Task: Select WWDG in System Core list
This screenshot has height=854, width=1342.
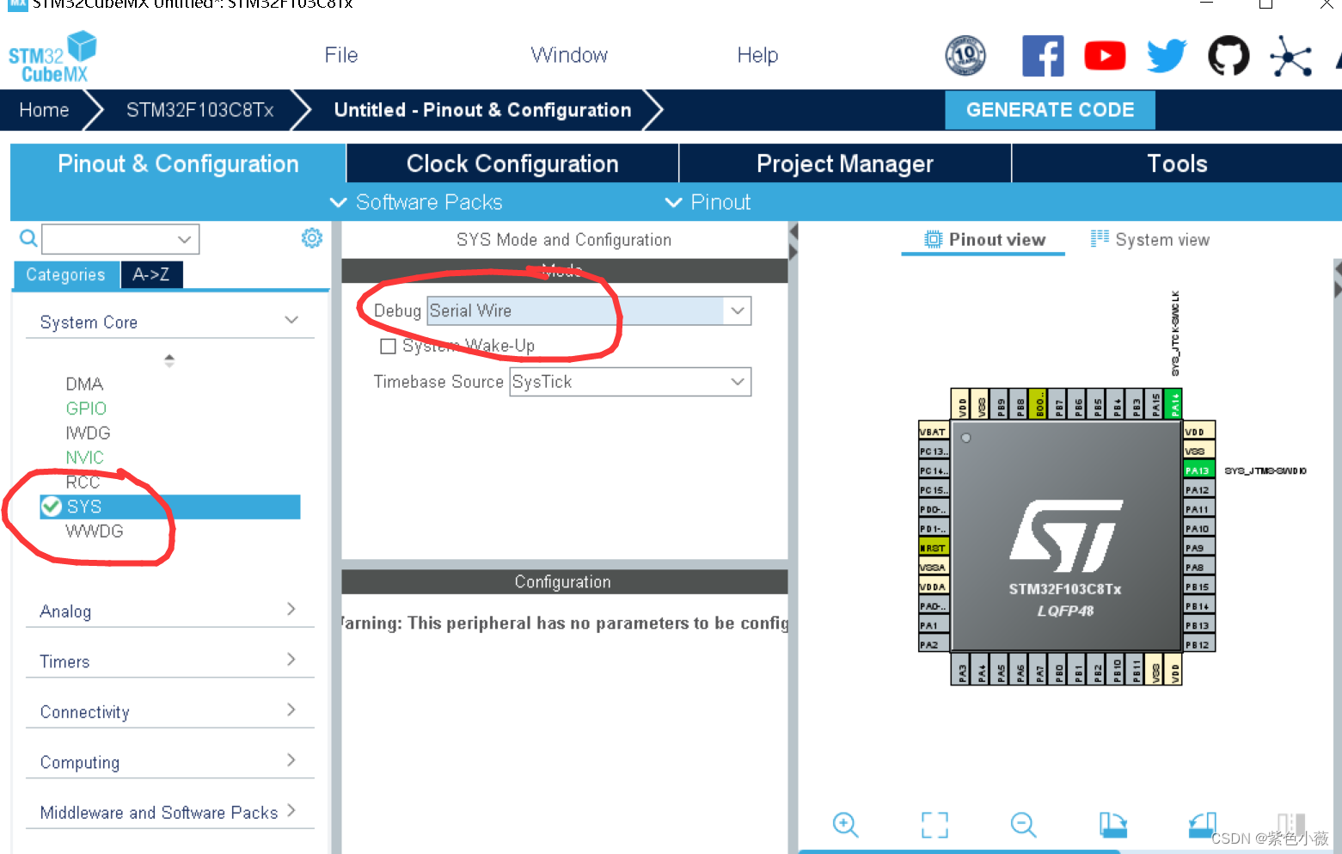Action: pyautogui.click(x=95, y=531)
